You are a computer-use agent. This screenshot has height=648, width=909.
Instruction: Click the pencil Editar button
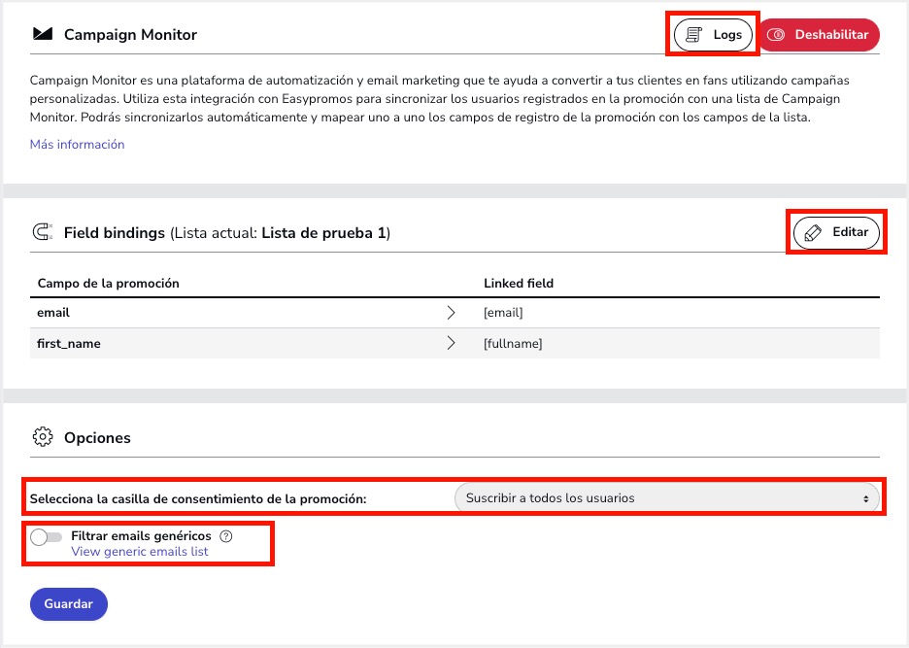point(836,233)
